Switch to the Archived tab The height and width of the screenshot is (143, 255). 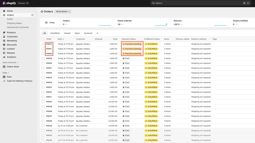(x=88, y=33)
